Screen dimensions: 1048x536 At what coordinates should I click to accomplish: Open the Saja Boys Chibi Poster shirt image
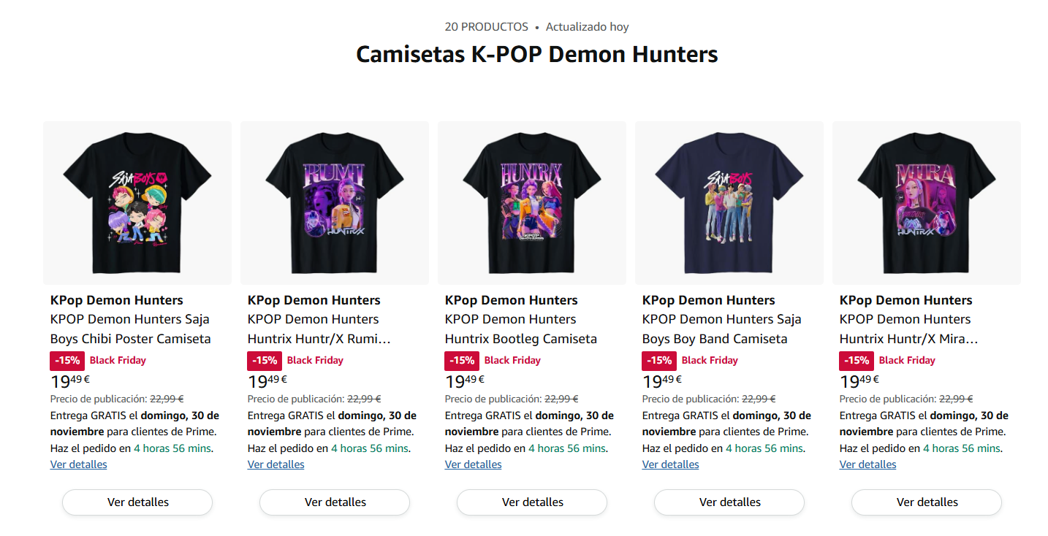137,203
